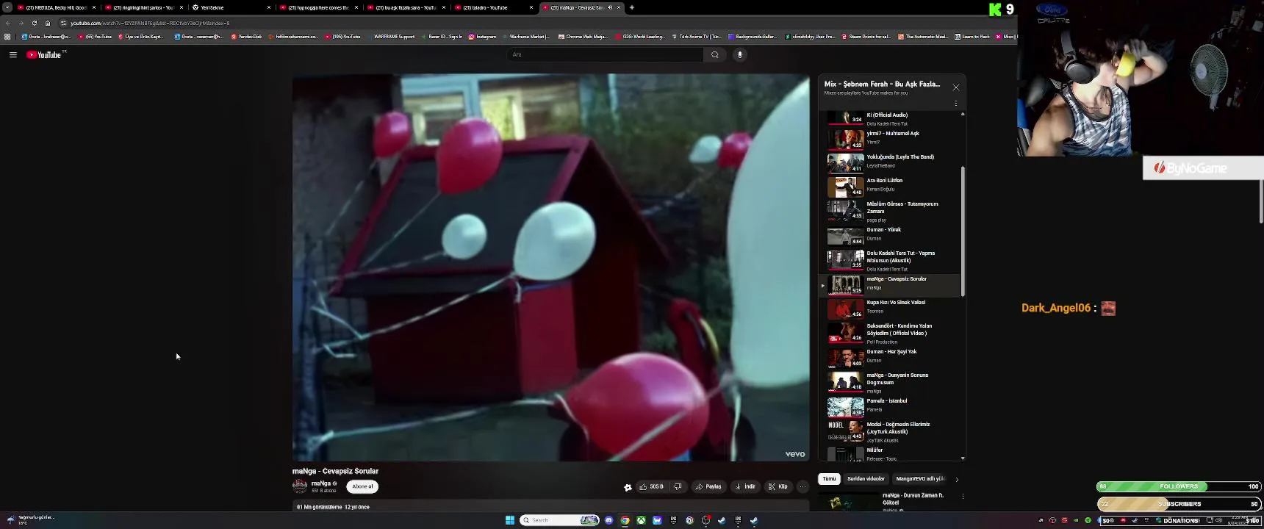Open the Razer ID - Sign In bookmark

443,36
